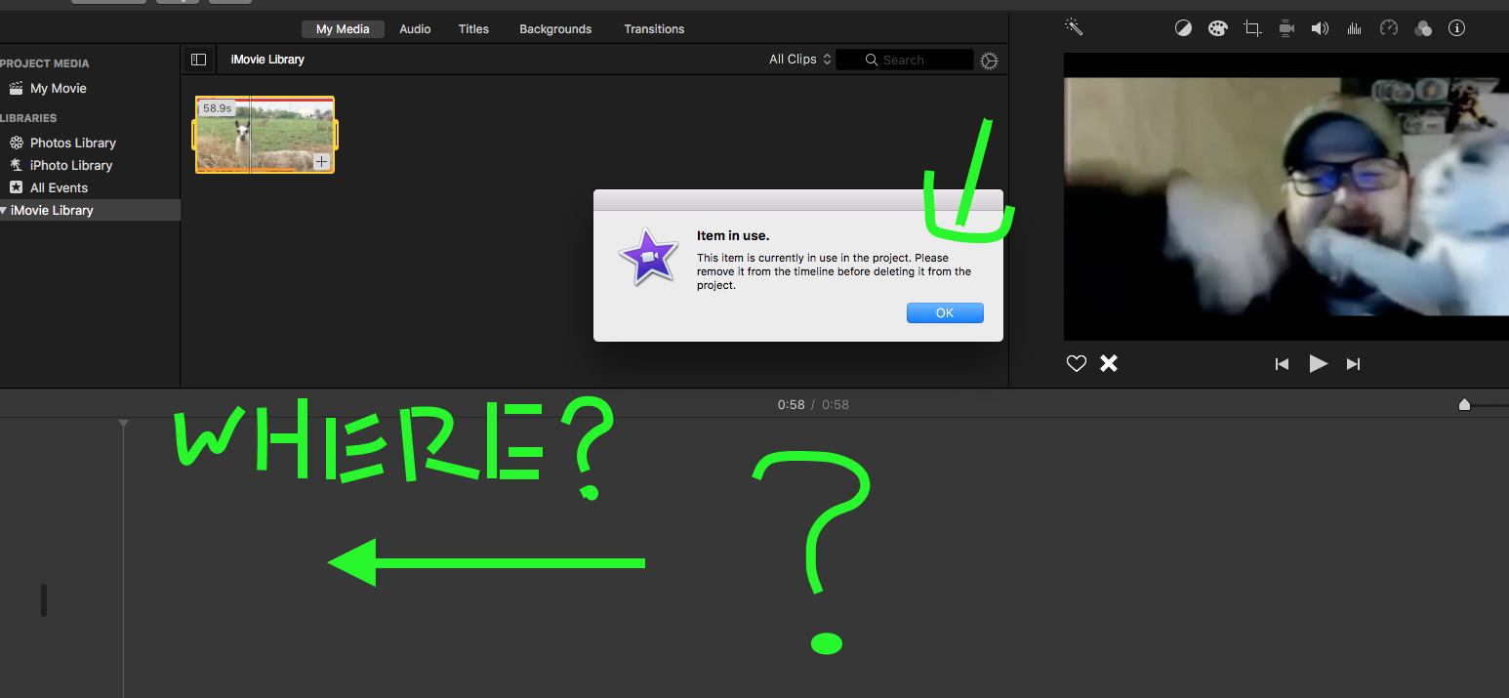
Task: Click the viewer video preview image
Action: (1286, 196)
